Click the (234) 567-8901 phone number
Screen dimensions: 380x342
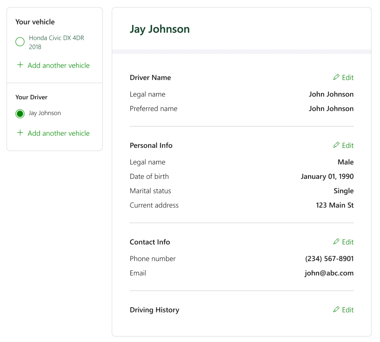329,259
